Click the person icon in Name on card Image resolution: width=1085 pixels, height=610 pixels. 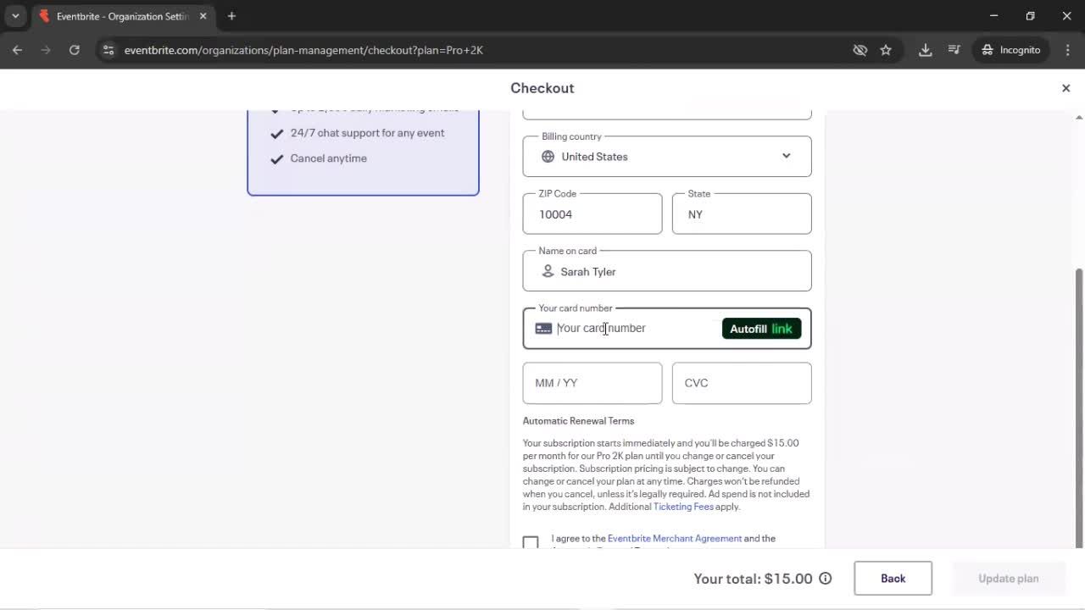click(548, 271)
